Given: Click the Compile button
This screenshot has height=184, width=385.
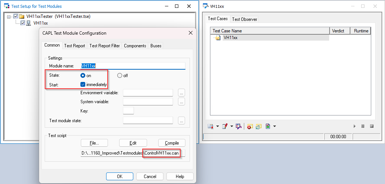Looking at the screenshot, I should pyautogui.click(x=172, y=143).
